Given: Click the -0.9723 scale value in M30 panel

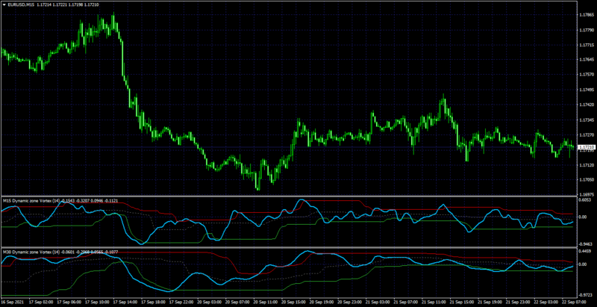Looking at the screenshot, I should pyautogui.click(x=585, y=295).
